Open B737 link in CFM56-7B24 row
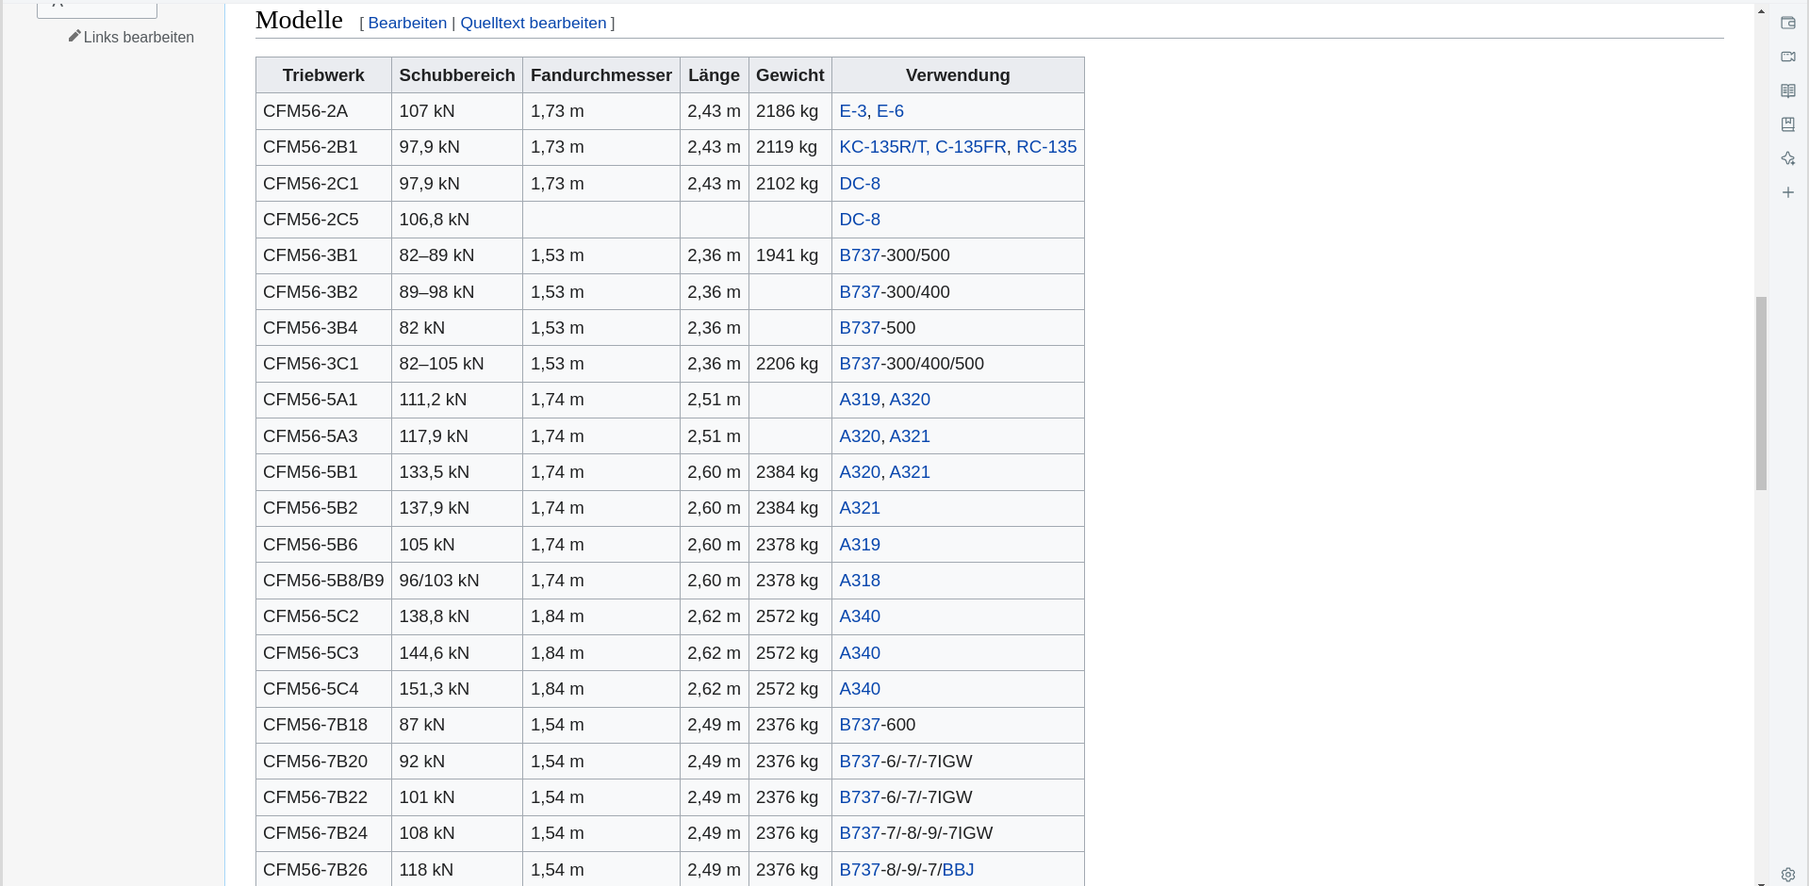The height and width of the screenshot is (886, 1809). tap(860, 833)
